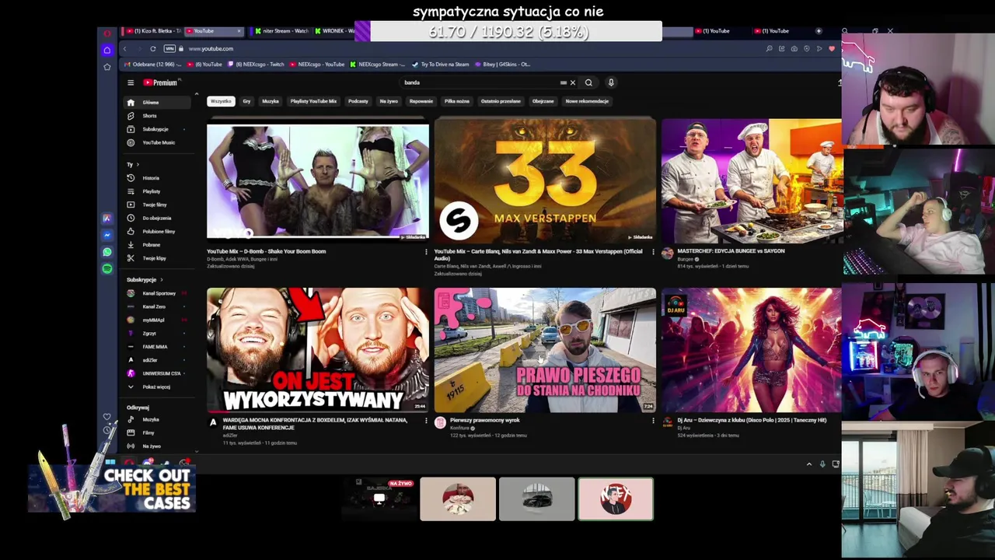Click the search magnifier button

click(588, 82)
